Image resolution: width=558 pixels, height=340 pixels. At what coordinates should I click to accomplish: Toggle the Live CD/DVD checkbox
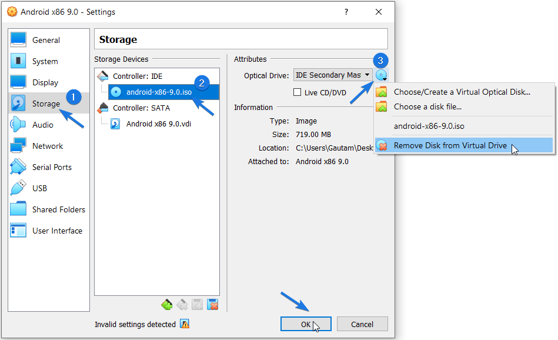tap(297, 92)
